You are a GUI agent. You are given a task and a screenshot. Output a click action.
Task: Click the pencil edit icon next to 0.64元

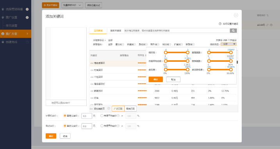[x=268, y=25]
